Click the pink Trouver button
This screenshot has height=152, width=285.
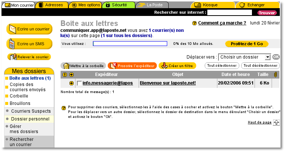tap(267, 13)
